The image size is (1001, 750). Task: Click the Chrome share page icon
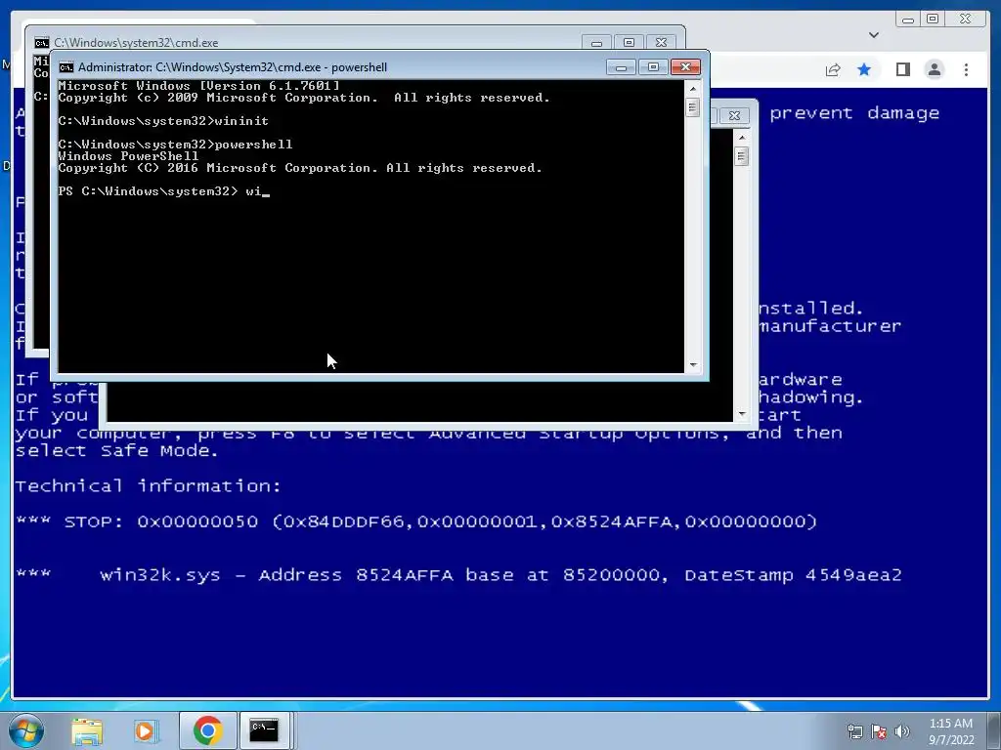833,69
